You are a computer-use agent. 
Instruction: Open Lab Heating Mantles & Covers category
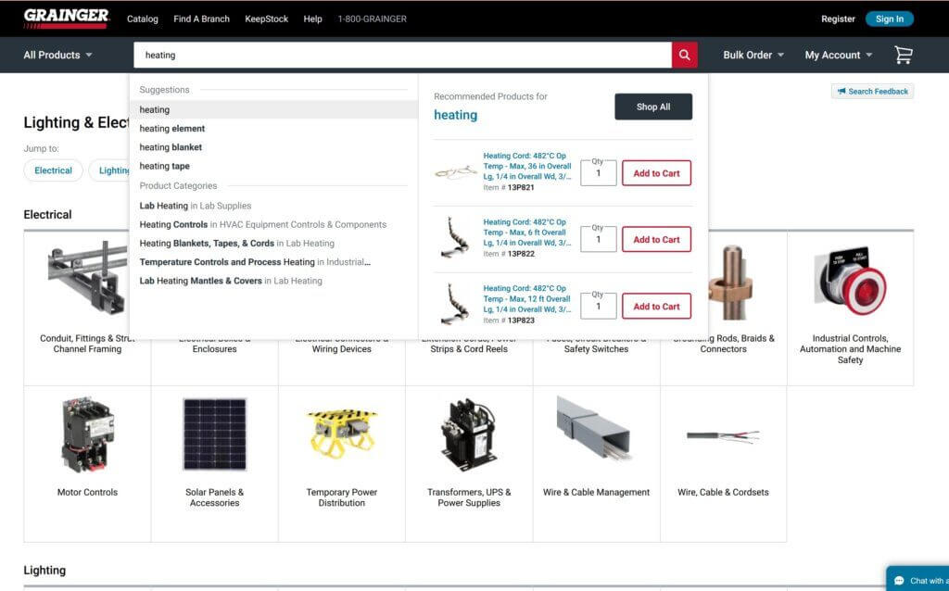(231, 281)
